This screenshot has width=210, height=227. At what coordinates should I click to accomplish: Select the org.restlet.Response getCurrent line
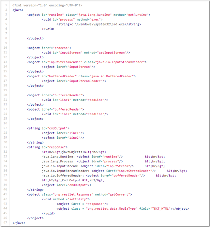[80, 194]
